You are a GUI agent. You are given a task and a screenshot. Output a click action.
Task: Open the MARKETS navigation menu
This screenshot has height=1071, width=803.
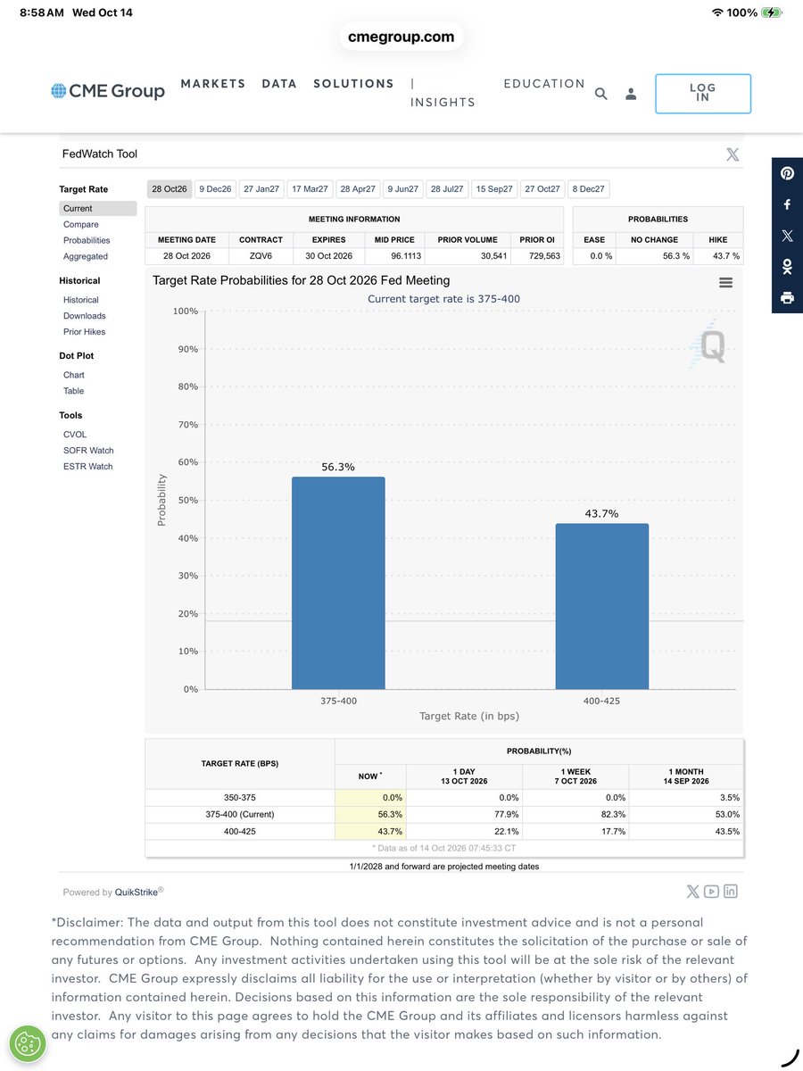point(213,84)
